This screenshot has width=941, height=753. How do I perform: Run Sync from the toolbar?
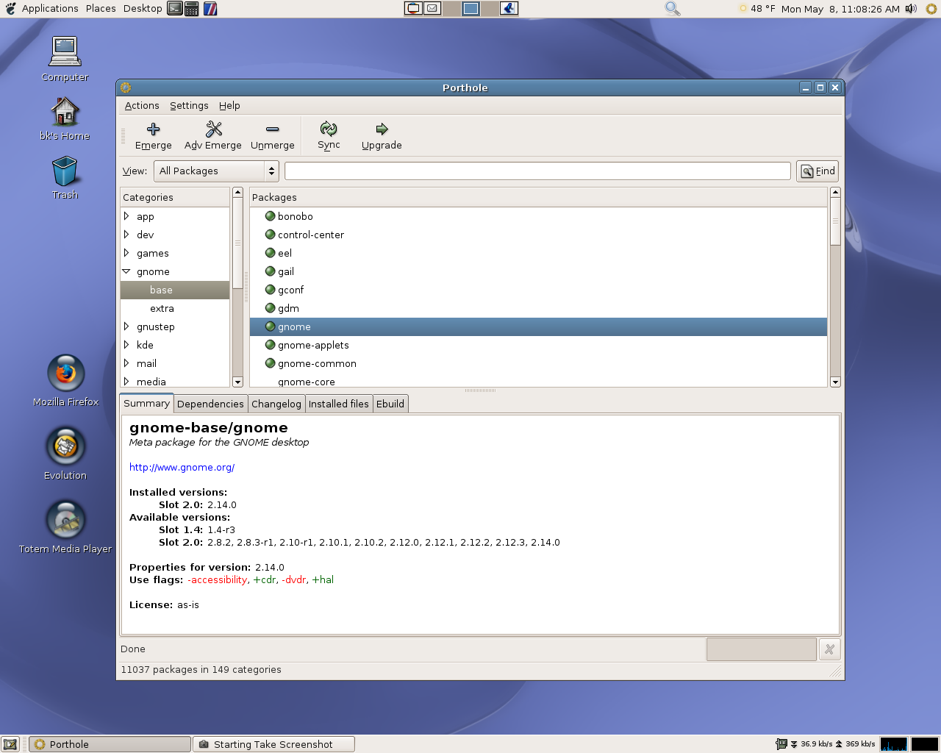click(x=329, y=129)
